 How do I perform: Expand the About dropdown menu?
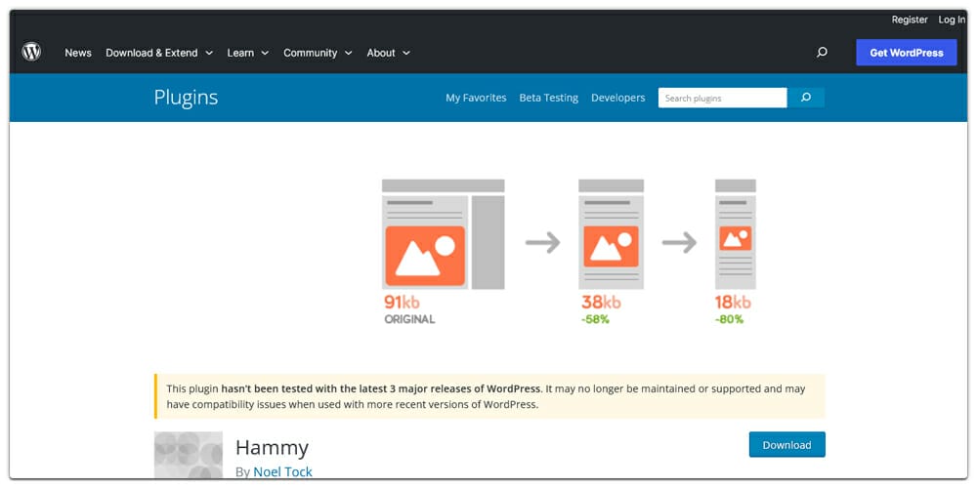coord(388,53)
